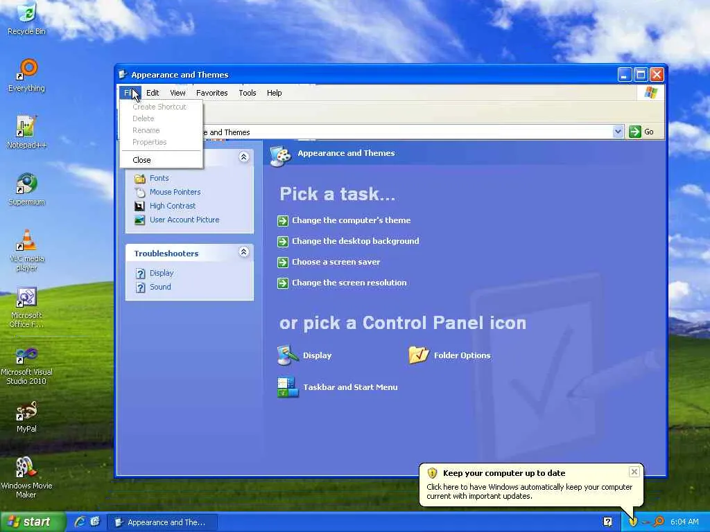Click the Fonts link in sidebar
The width and height of the screenshot is (710, 532).
[159, 178]
